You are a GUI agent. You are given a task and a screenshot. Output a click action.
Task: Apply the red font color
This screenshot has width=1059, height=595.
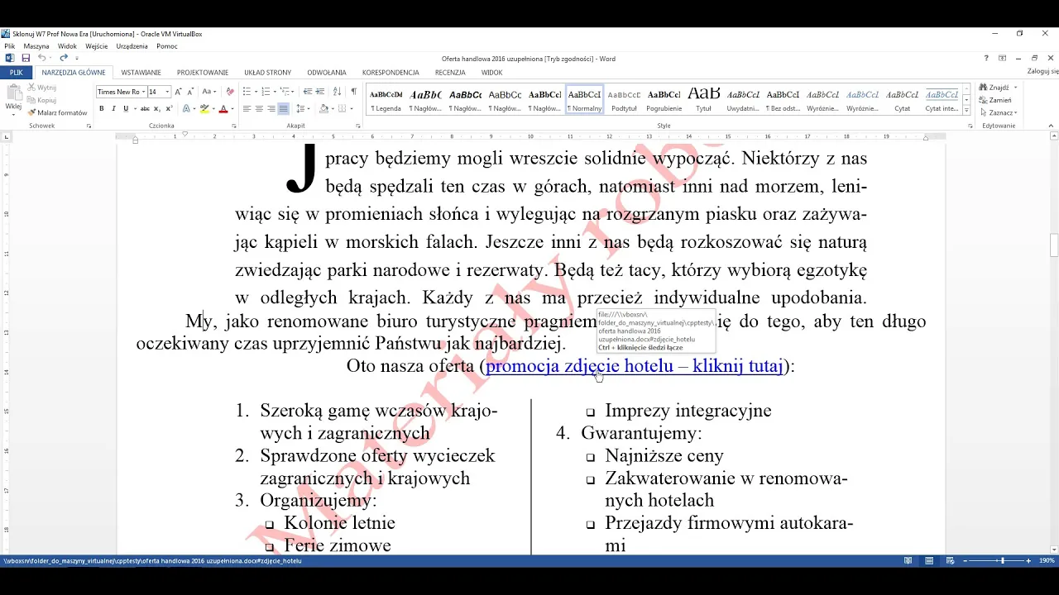tap(223, 108)
